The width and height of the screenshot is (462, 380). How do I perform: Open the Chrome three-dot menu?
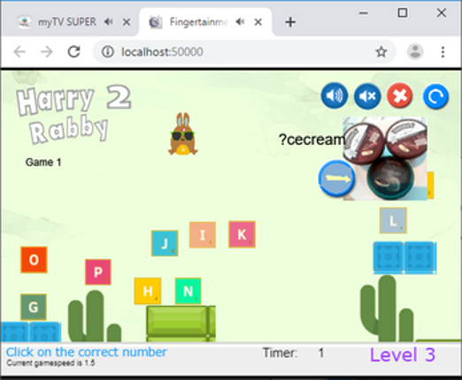click(443, 52)
